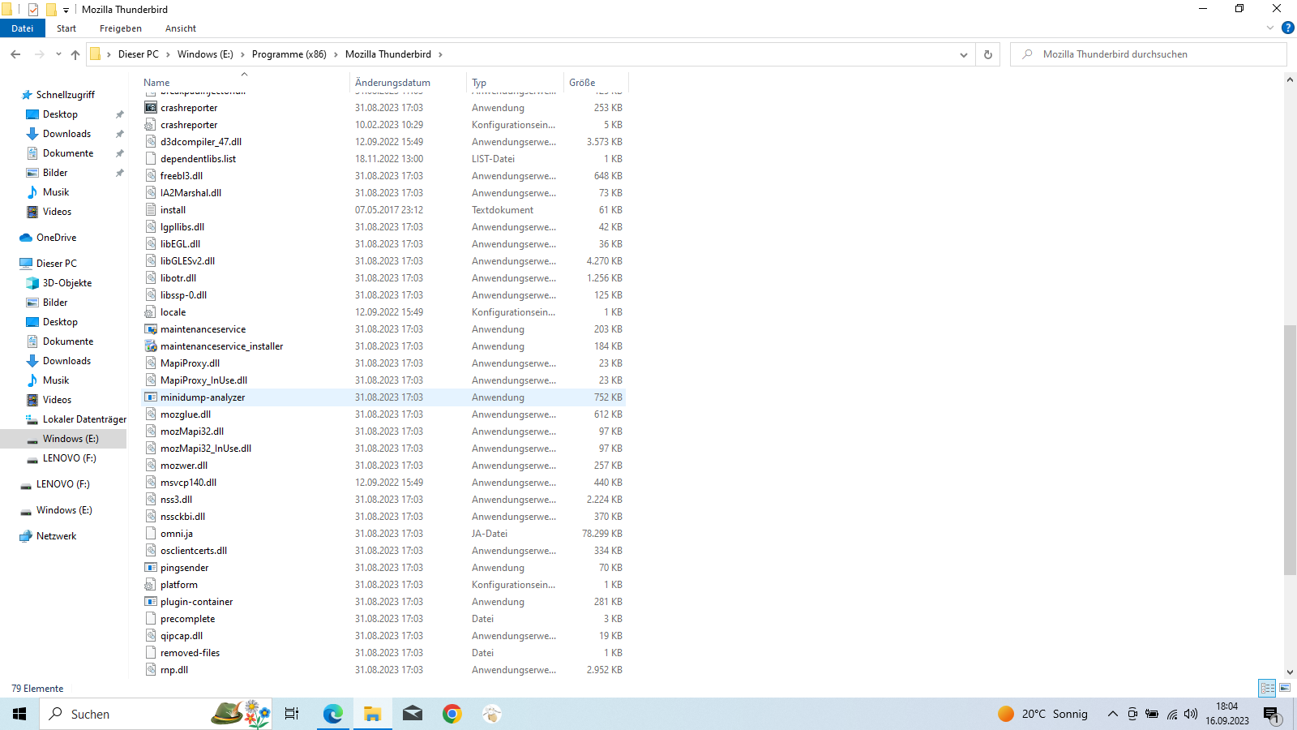Select the file dependentlibs.list
The width and height of the screenshot is (1297, 730).
(199, 159)
